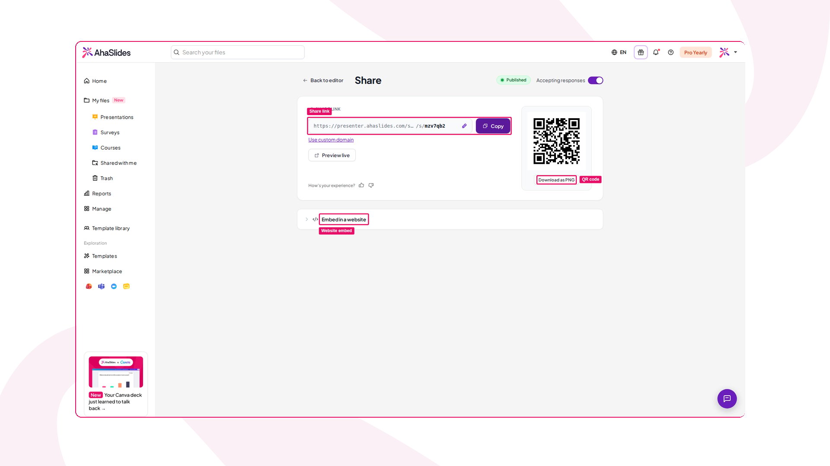This screenshot has height=466, width=830.
Task: Open the account avatar dropdown
Action: click(728, 52)
